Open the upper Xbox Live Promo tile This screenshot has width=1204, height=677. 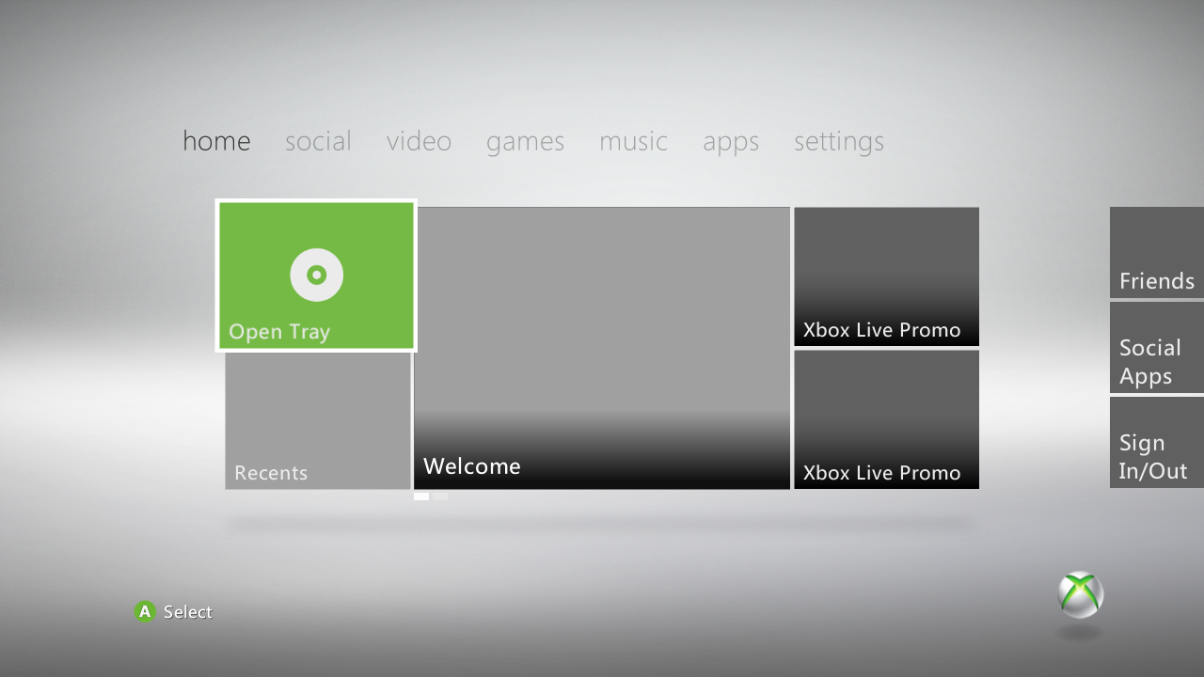(x=886, y=276)
